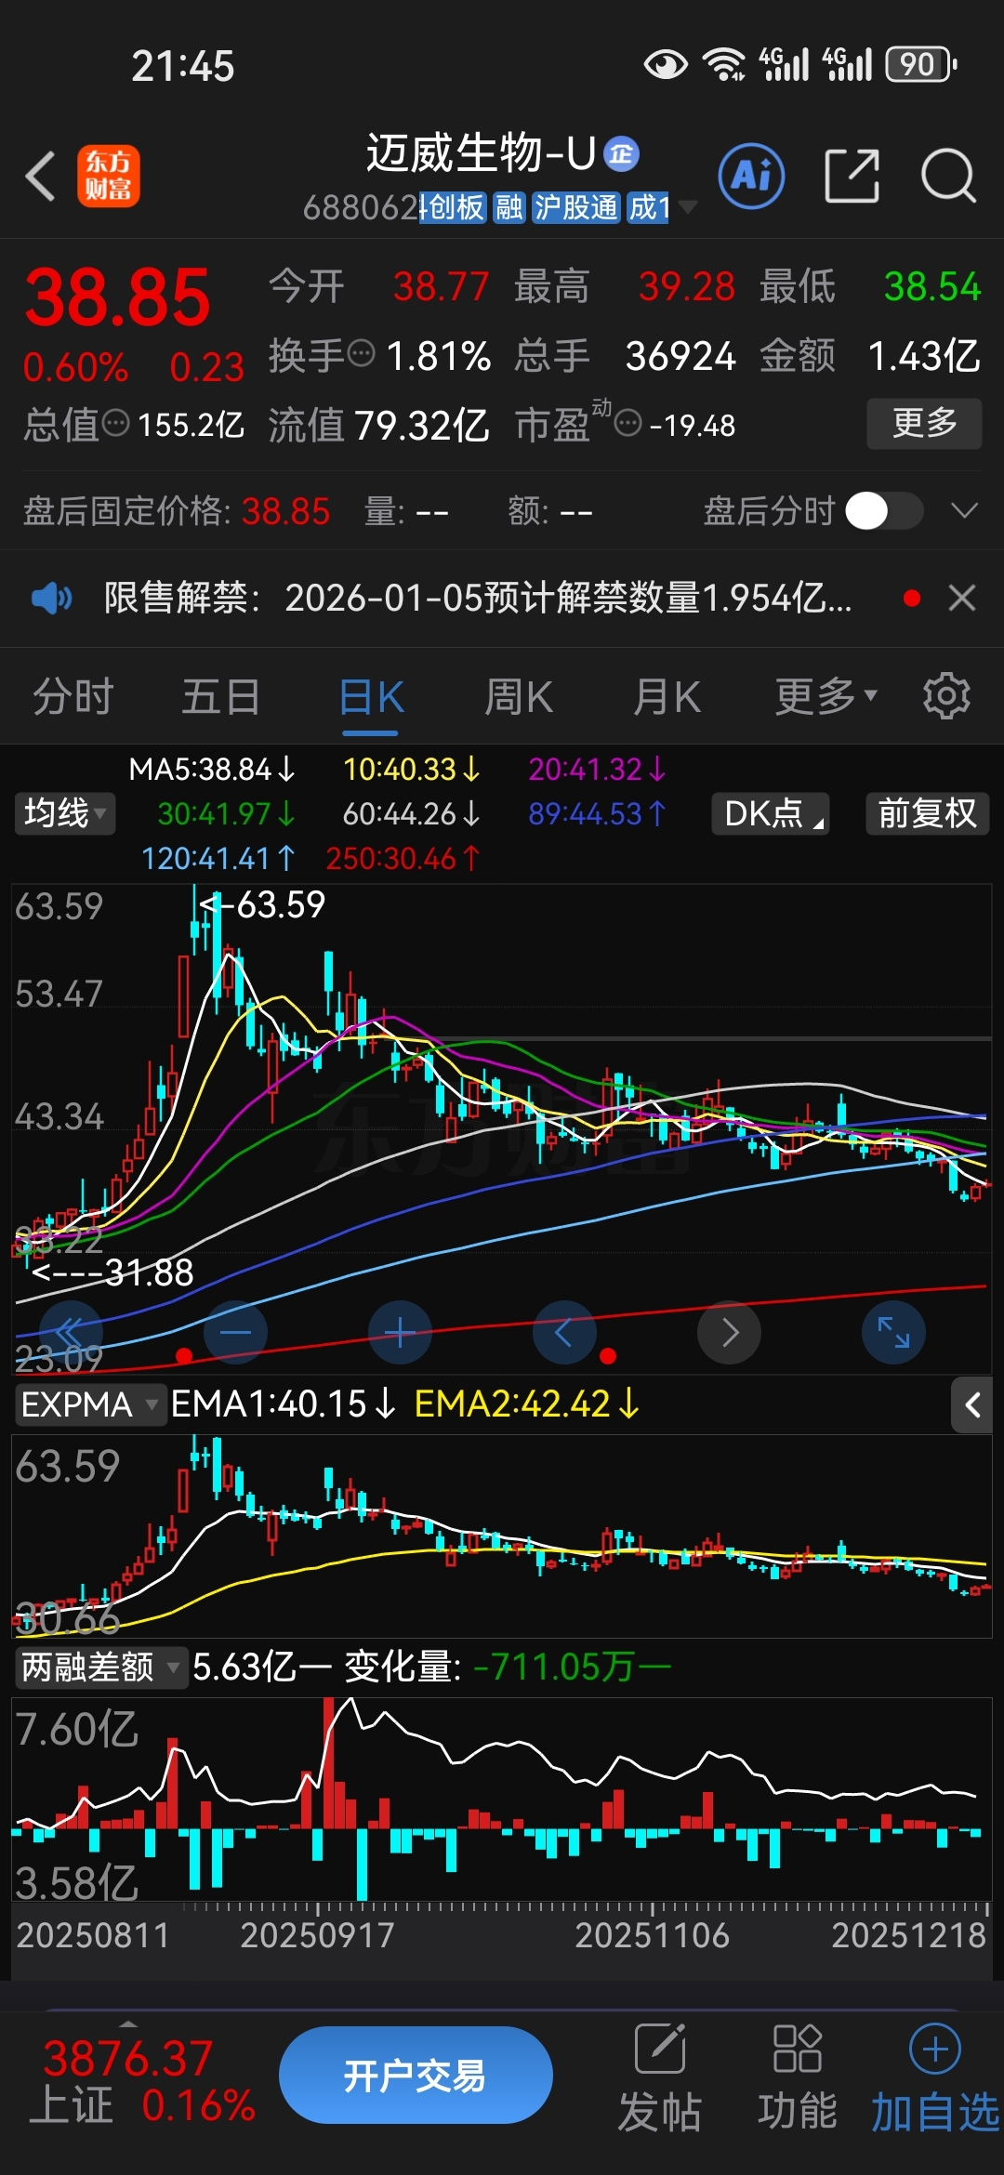
Task: Tap the 发帖 post icon
Action: 660,2078
